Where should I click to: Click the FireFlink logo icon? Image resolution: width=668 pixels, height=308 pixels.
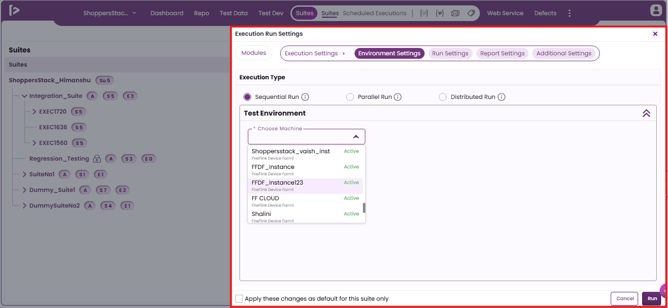point(14,10)
